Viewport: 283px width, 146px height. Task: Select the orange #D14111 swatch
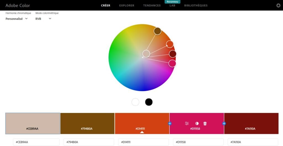click(142, 123)
